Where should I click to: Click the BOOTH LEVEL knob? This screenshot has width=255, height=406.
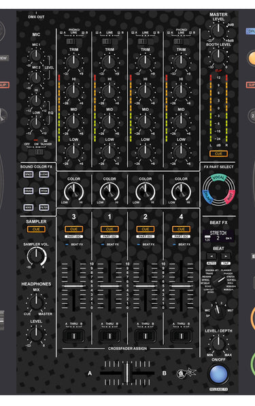(218, 56)
